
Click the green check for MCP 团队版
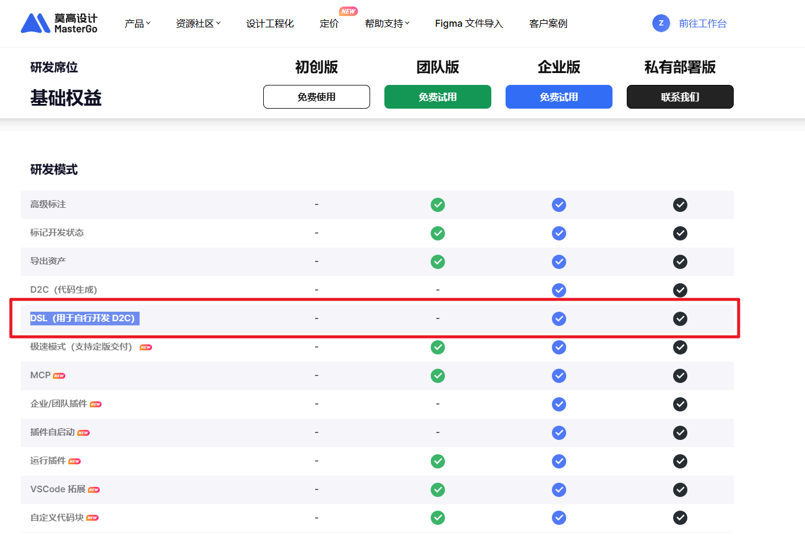438,376
